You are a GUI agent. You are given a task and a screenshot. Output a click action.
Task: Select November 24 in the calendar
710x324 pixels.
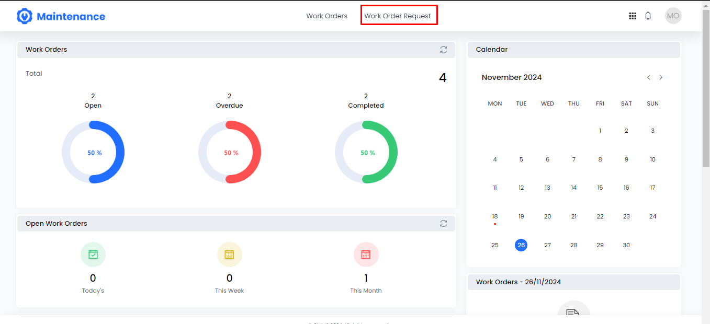click(652, 216)
